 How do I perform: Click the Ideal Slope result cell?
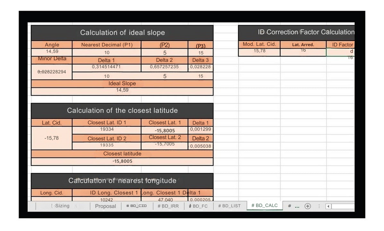click(122, 90)
